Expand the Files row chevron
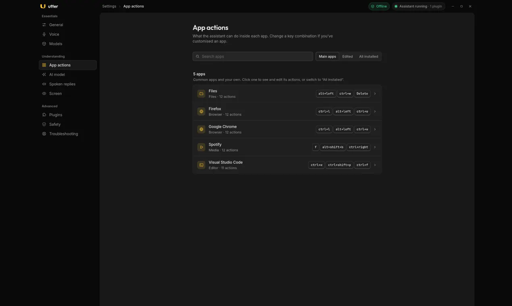 375,94
